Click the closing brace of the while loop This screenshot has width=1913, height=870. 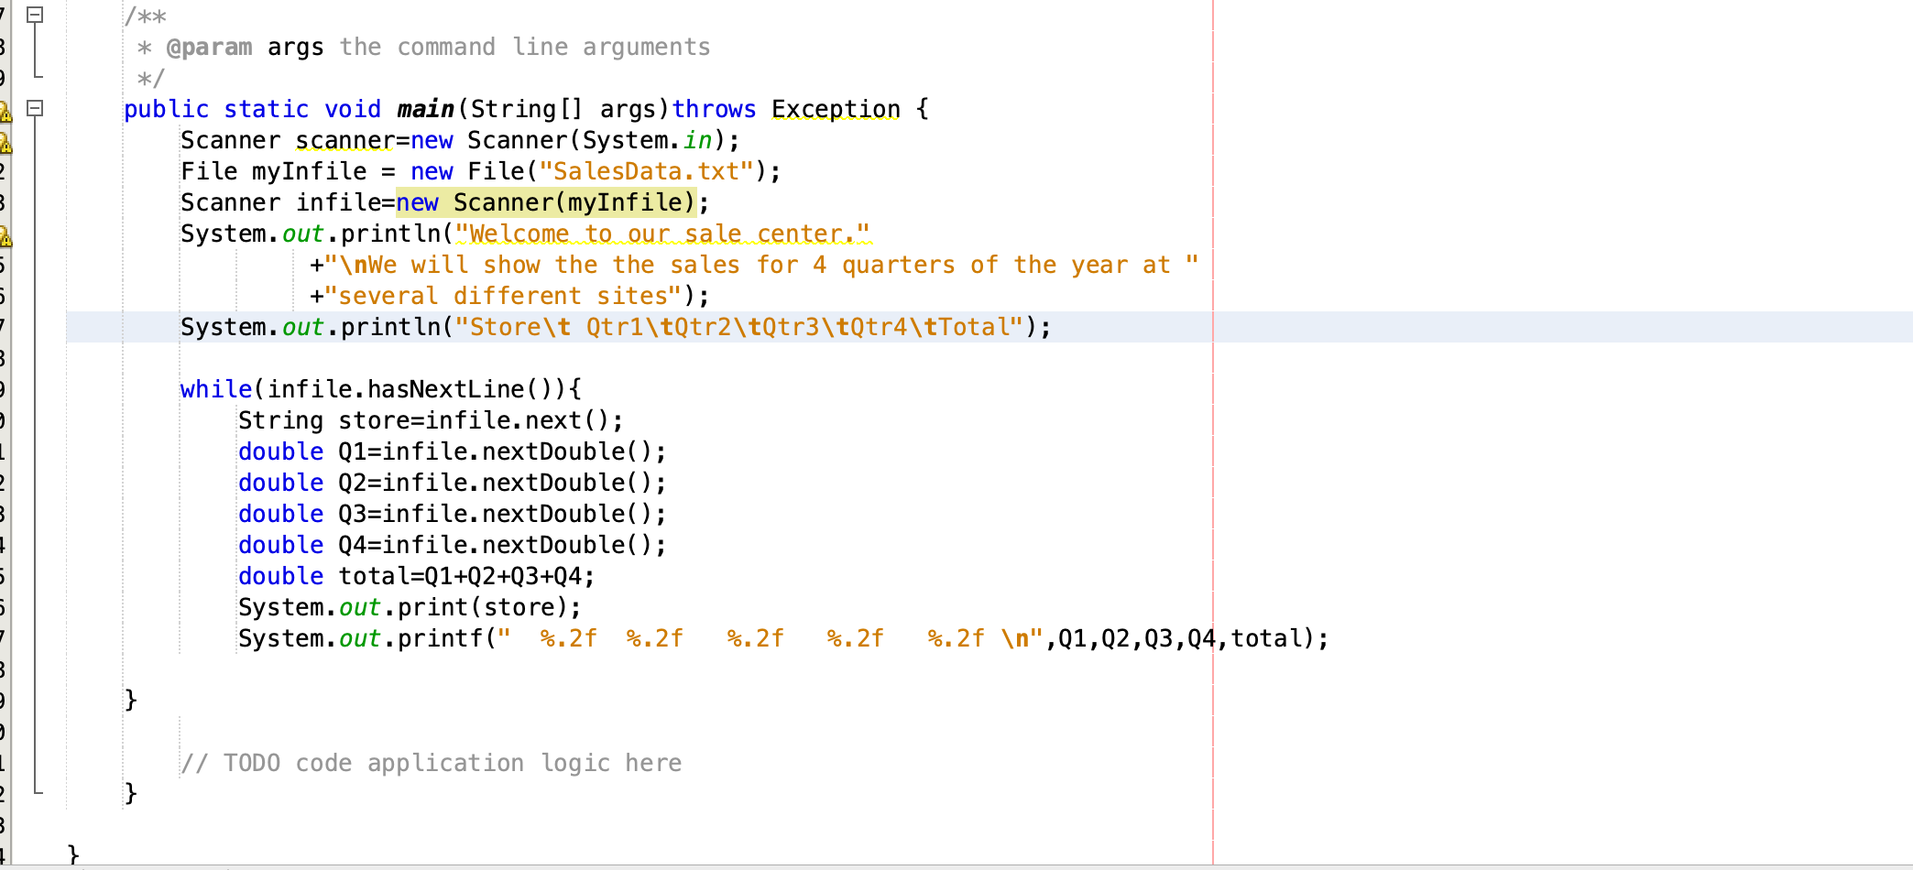point(130,699)
